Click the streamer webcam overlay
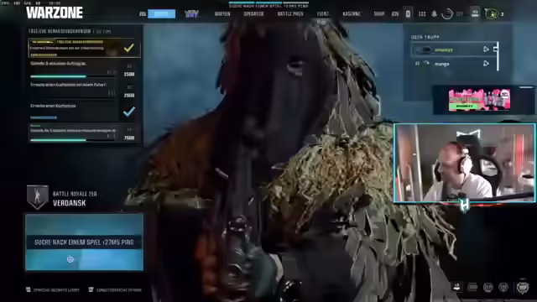The height and width of the screenshot is (302, 537). pos(464,163)
